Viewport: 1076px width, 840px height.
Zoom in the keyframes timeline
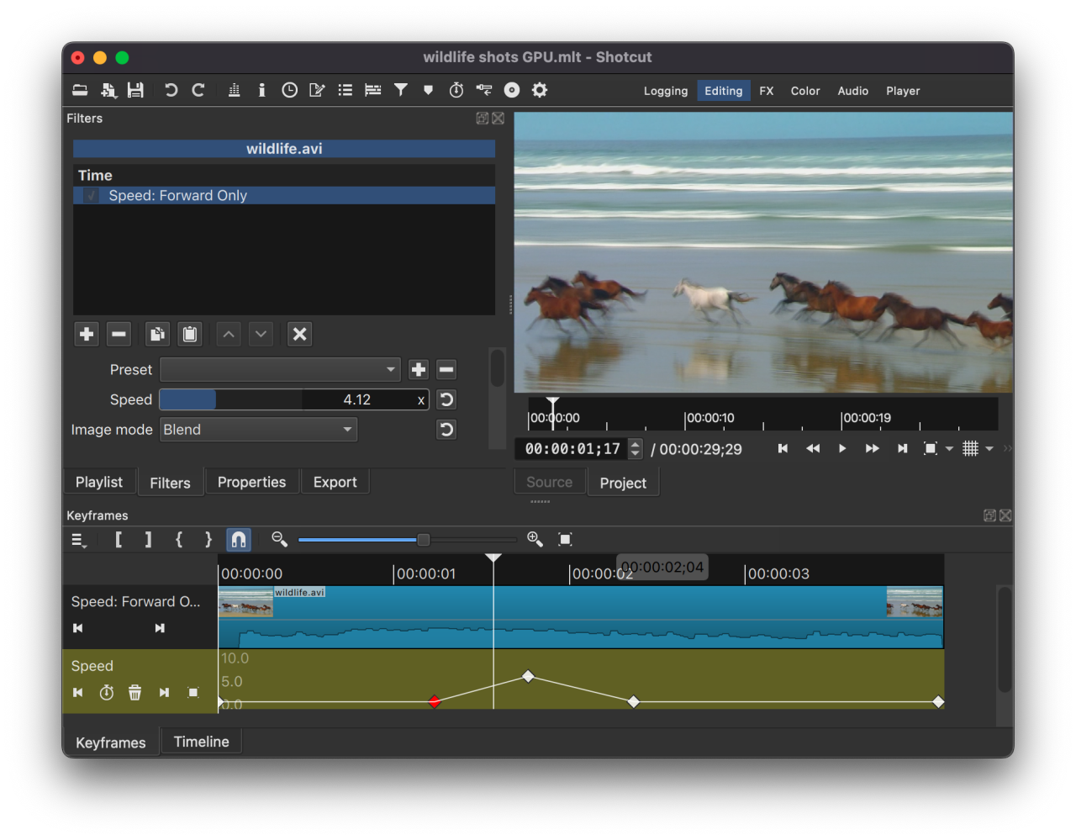535,539
